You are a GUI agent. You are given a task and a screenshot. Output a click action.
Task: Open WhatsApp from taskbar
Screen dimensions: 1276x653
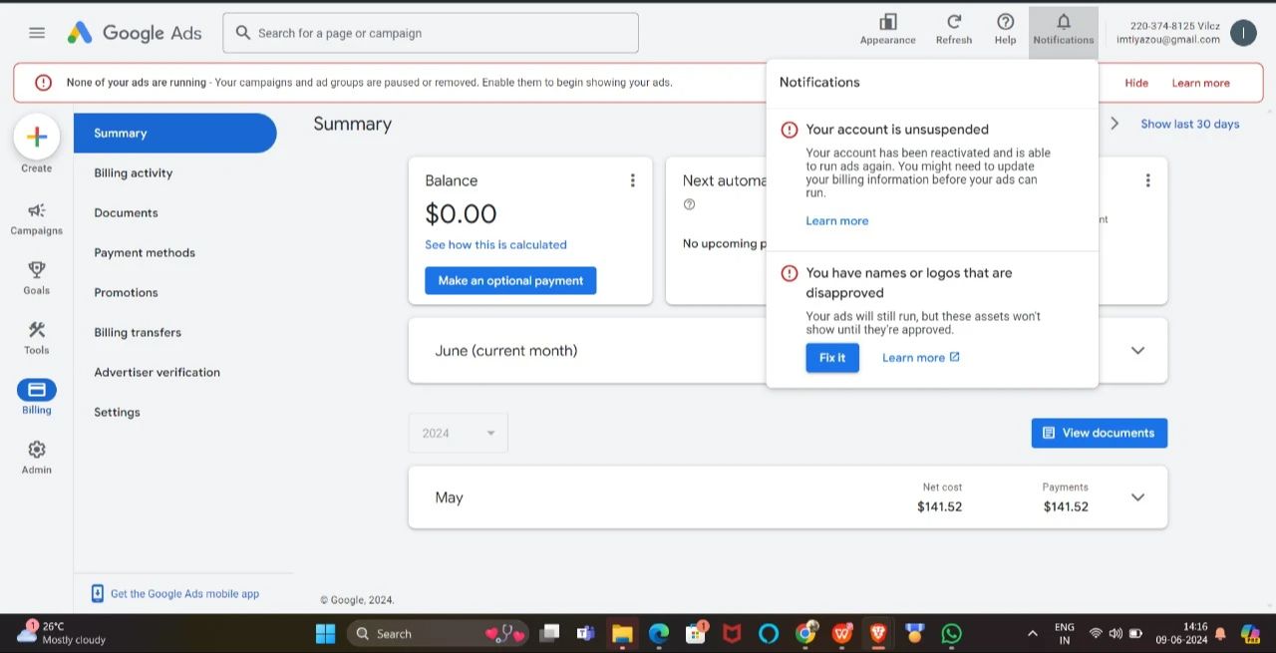(x=952, y=633)
